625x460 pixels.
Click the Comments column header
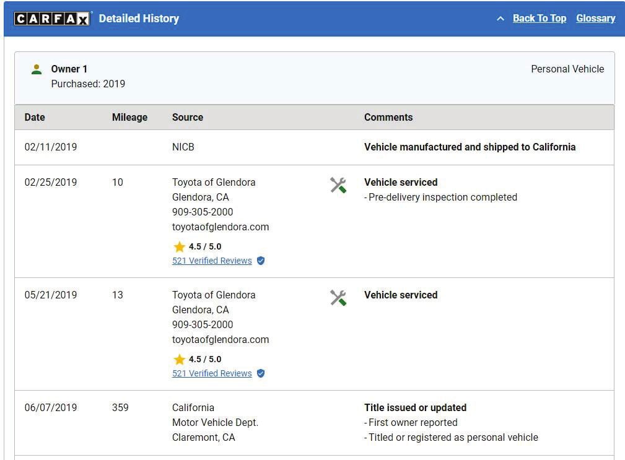pos(388,118)
